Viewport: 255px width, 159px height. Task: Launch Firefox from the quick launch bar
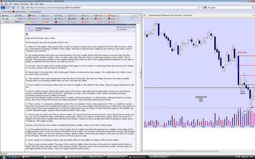(x=19, y=157)
